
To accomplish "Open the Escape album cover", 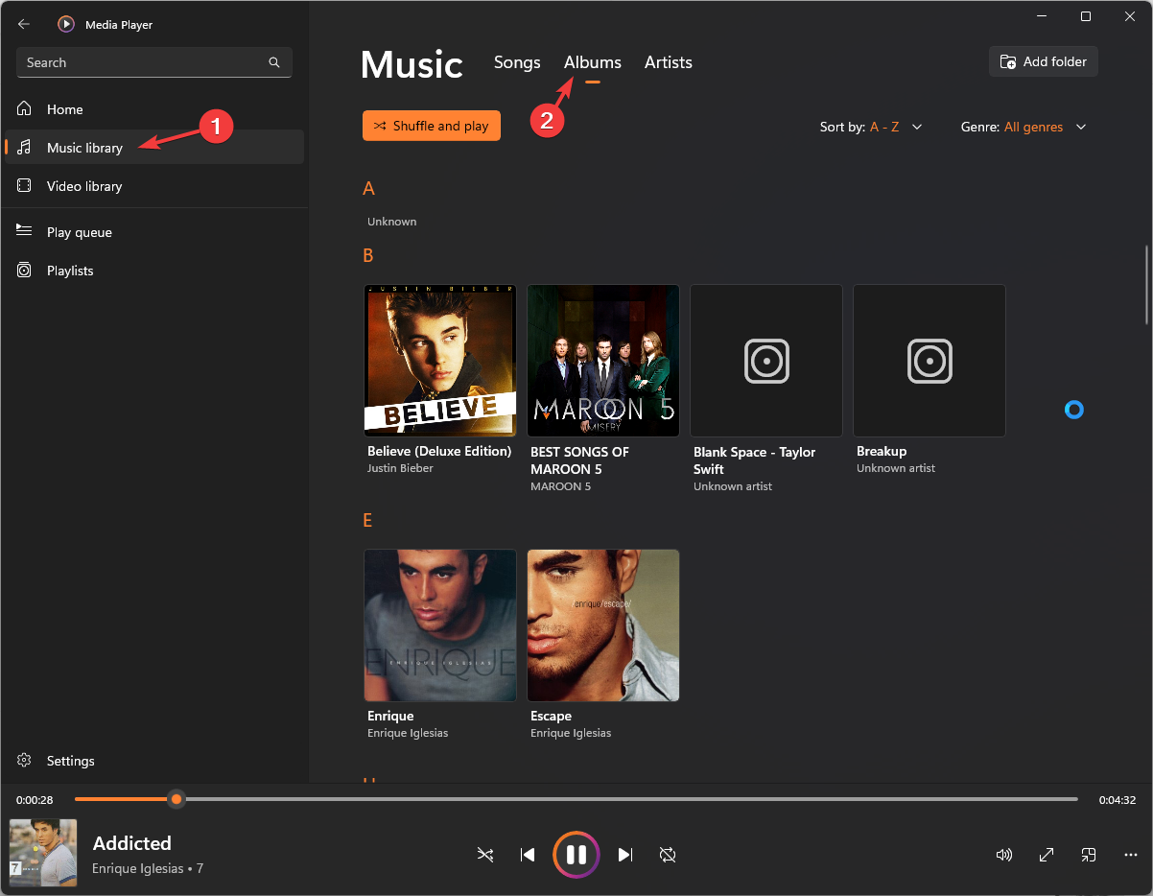I will pos(603,625).
